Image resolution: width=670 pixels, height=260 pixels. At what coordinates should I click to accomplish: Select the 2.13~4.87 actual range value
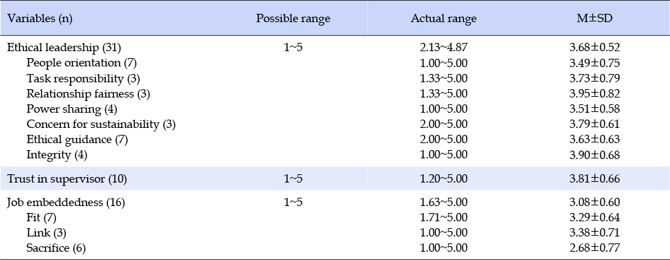click(x=443, y=48)
